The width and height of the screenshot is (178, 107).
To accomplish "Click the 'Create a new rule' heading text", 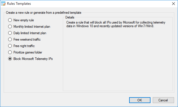I will 44,13.
